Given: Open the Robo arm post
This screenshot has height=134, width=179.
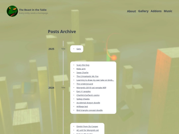Looking at the screenshot, I should [x=81, y=69].
